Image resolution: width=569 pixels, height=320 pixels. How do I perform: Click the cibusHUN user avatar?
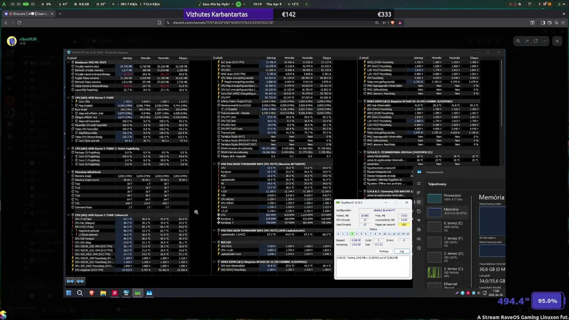pyautogui.click(x=12, y=41)
